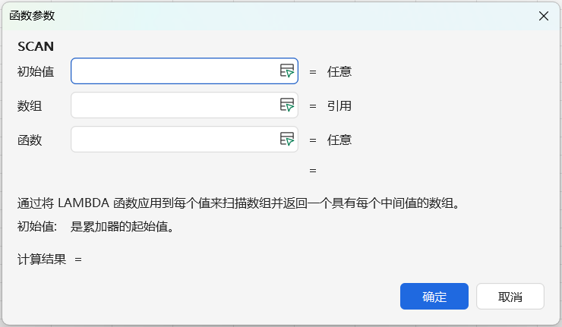Click the 计算结果 label
This screenshot has width=562, height=327.
click(x=41, y=259)
